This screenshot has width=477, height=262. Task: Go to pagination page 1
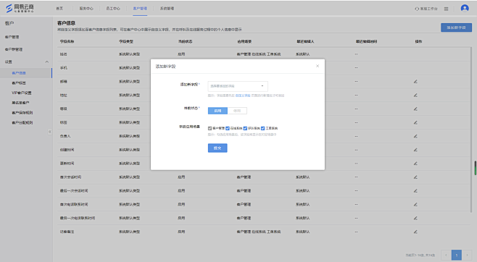pos(456,255)
